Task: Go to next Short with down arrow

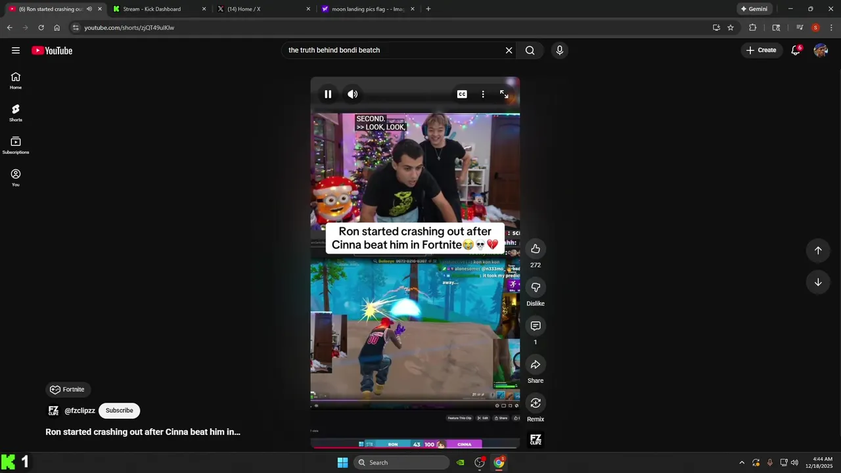Action: [818, 282]
